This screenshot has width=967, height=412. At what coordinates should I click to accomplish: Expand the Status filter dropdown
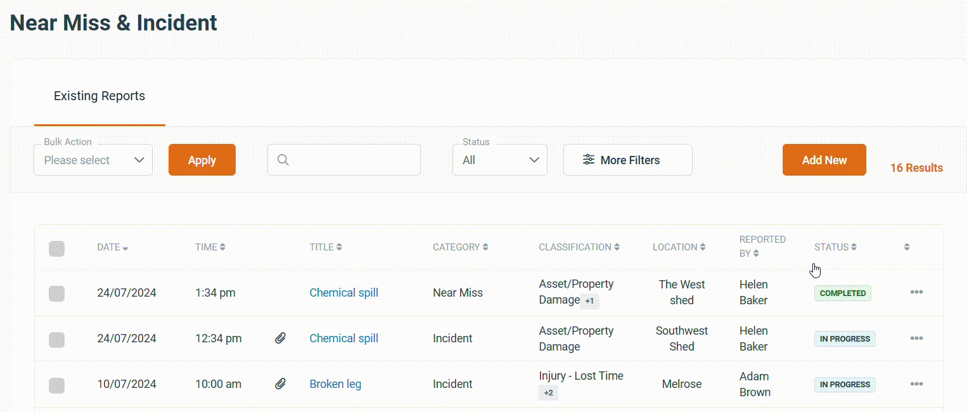(499, 160)
